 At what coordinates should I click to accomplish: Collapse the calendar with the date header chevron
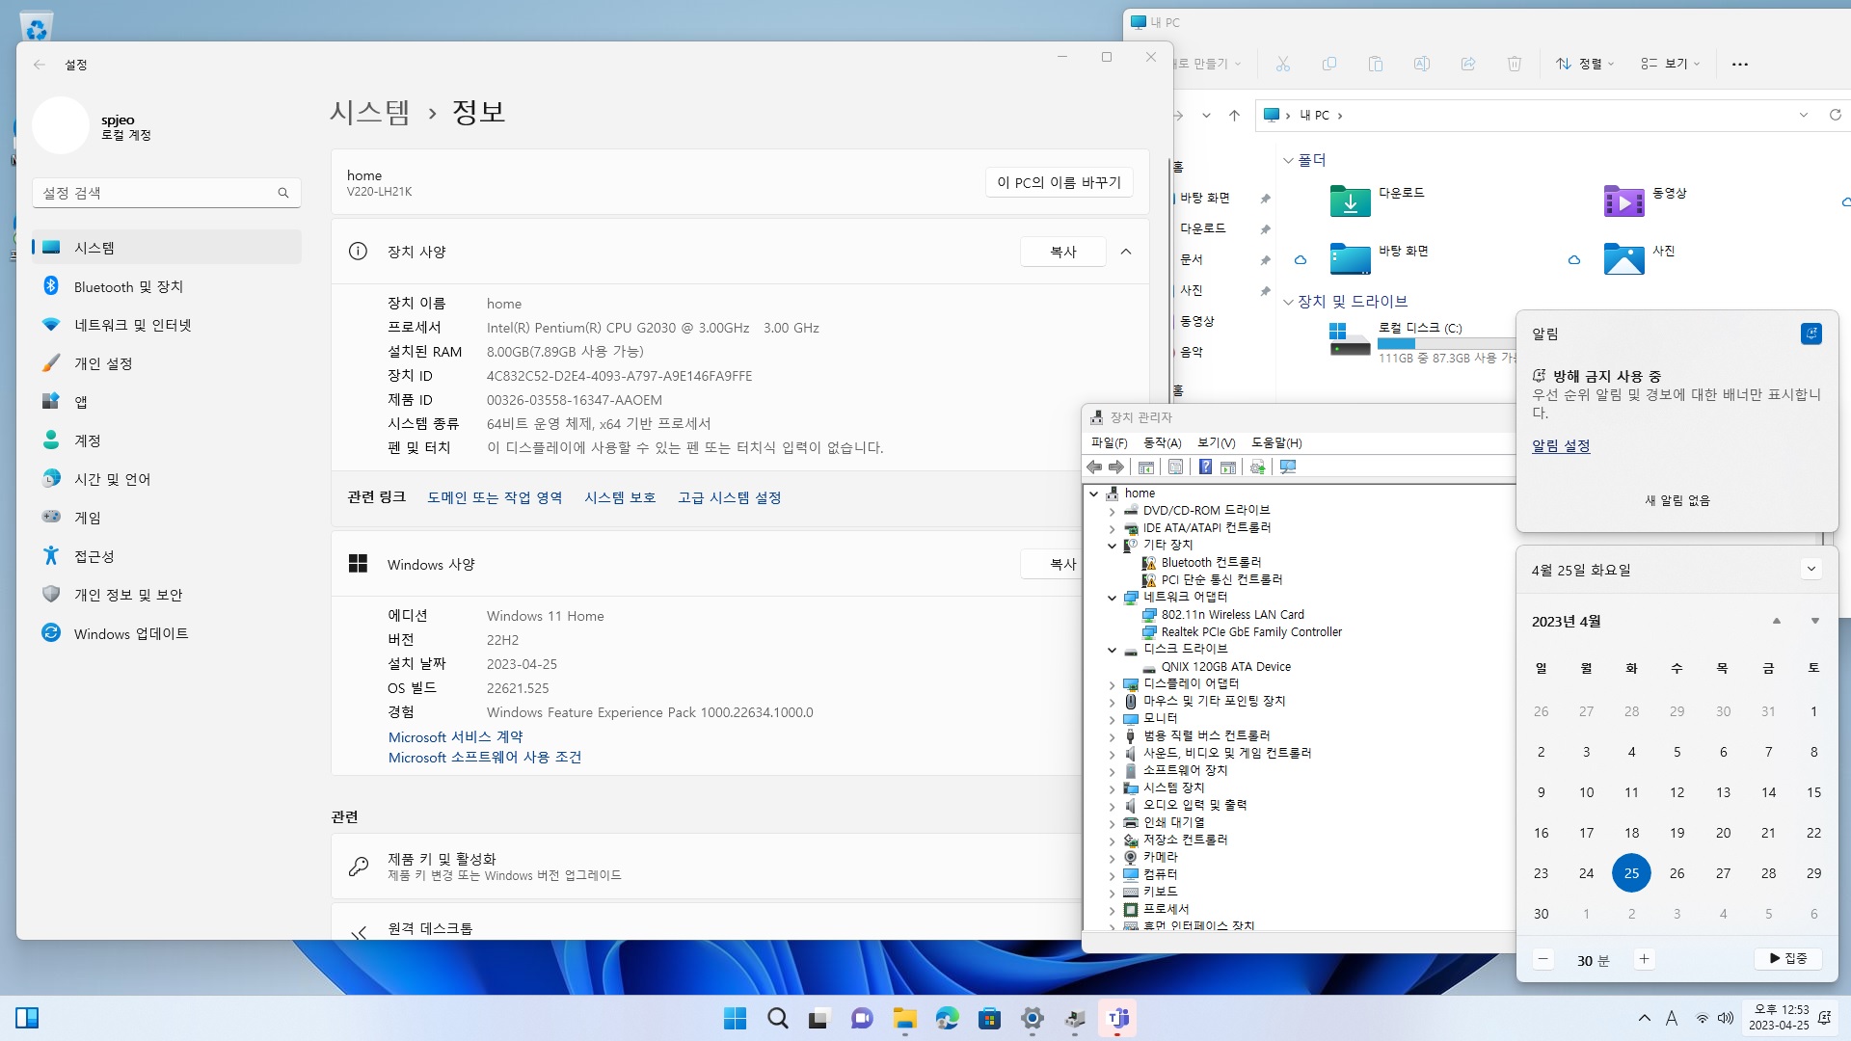coord(1811,569)
